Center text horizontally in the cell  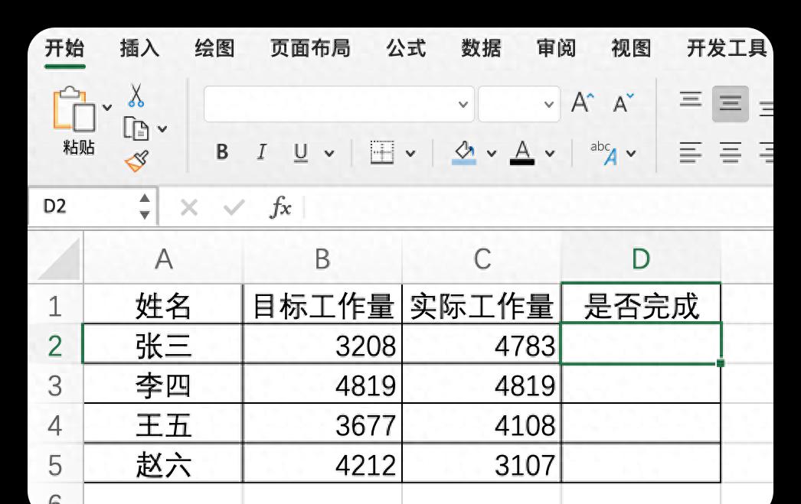[x=731, y=152]
